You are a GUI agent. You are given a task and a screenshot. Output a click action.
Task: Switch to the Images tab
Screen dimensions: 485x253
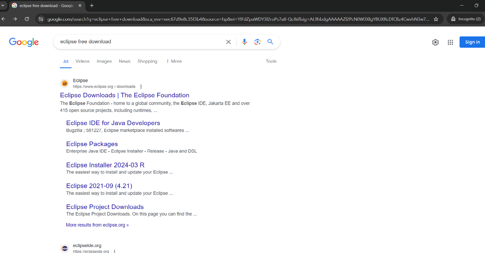[104, 61]
